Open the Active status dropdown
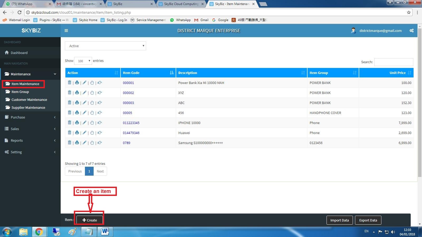422x237 pixels. pyautogui.click(x=105, y=46)
